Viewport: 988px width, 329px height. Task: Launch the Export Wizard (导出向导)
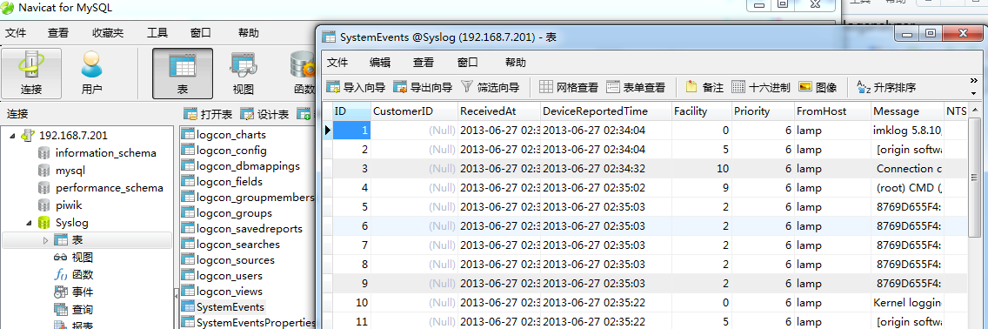point(422,87)
